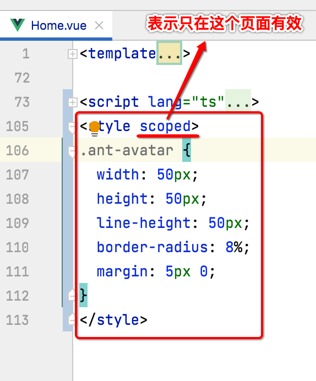Click the "template" tag name on line 1
This screenshot has height=381, width=316.
[122, 53]
